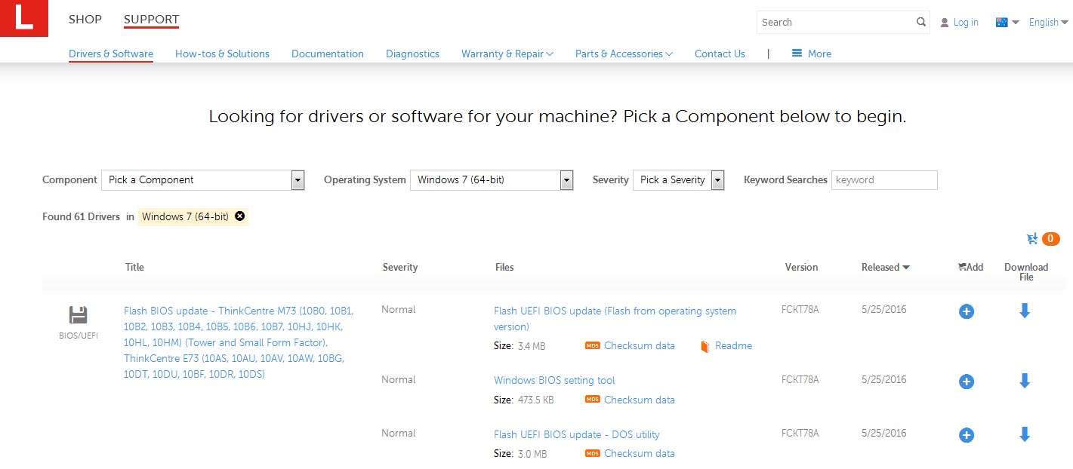Expand the Parts & Accessories menu
This screenshot has height=469, width=1073.
(624, 54)
